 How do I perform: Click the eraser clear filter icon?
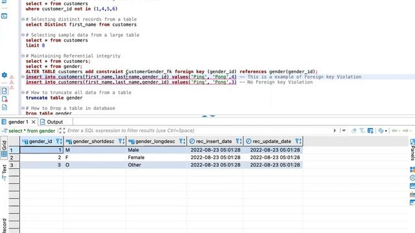point(353,131)
